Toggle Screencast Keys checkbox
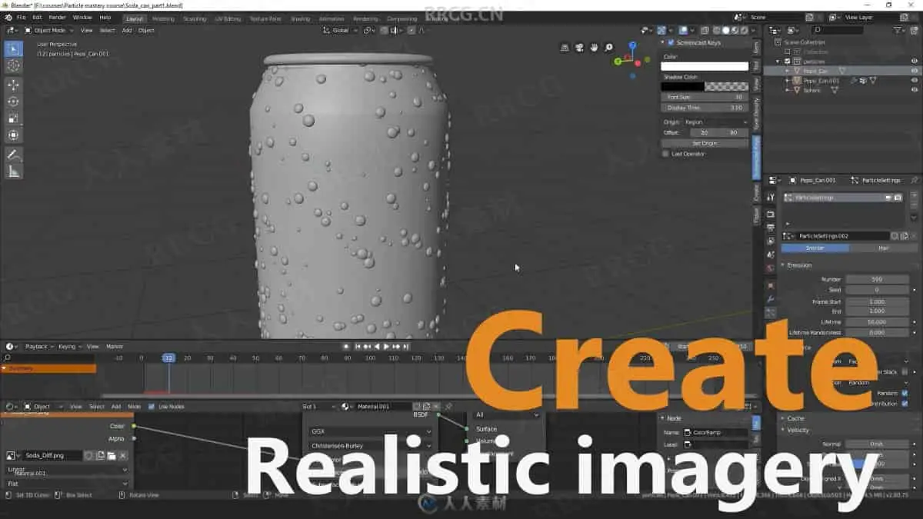923x519 pixels. (671, 43)
